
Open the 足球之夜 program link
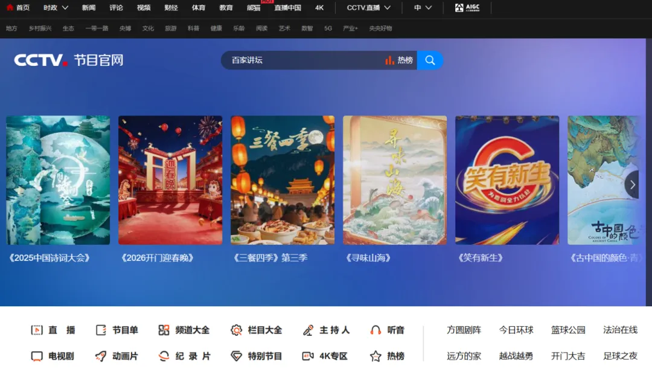[x=620, y=356]
